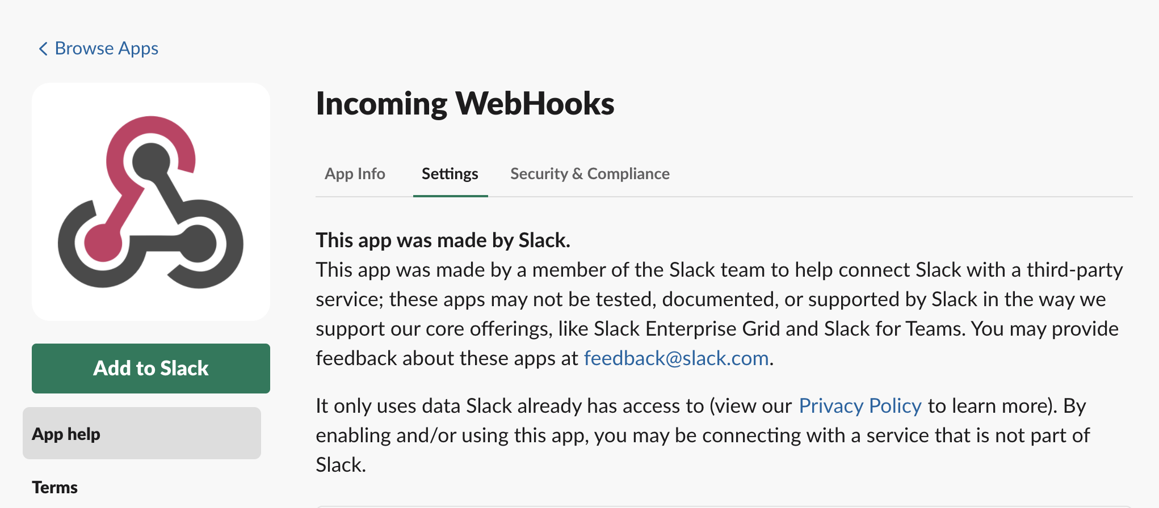Screen dimensions: 1159x508
Task: Click top dark gray node of webhook logo
Action: coord(151,162)
